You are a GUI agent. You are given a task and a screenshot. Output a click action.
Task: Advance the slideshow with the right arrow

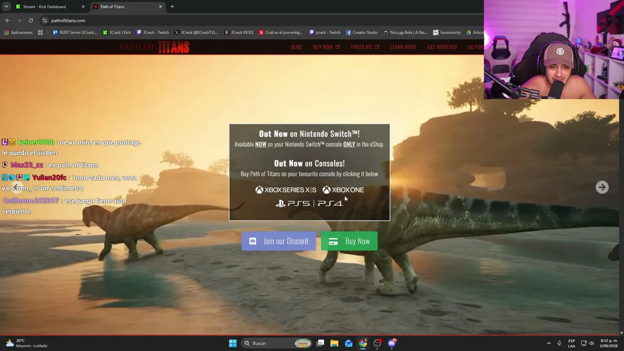pos(602,187)
